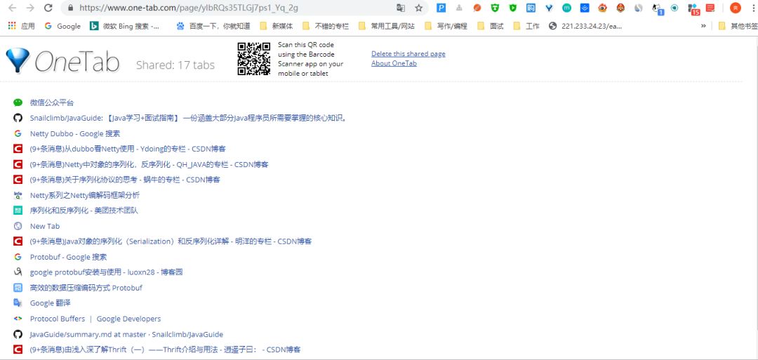The height and width of the screenshot is (360, 758).
Task: Click the translate favicon beside Google 翻译
Action: [18, 303]
